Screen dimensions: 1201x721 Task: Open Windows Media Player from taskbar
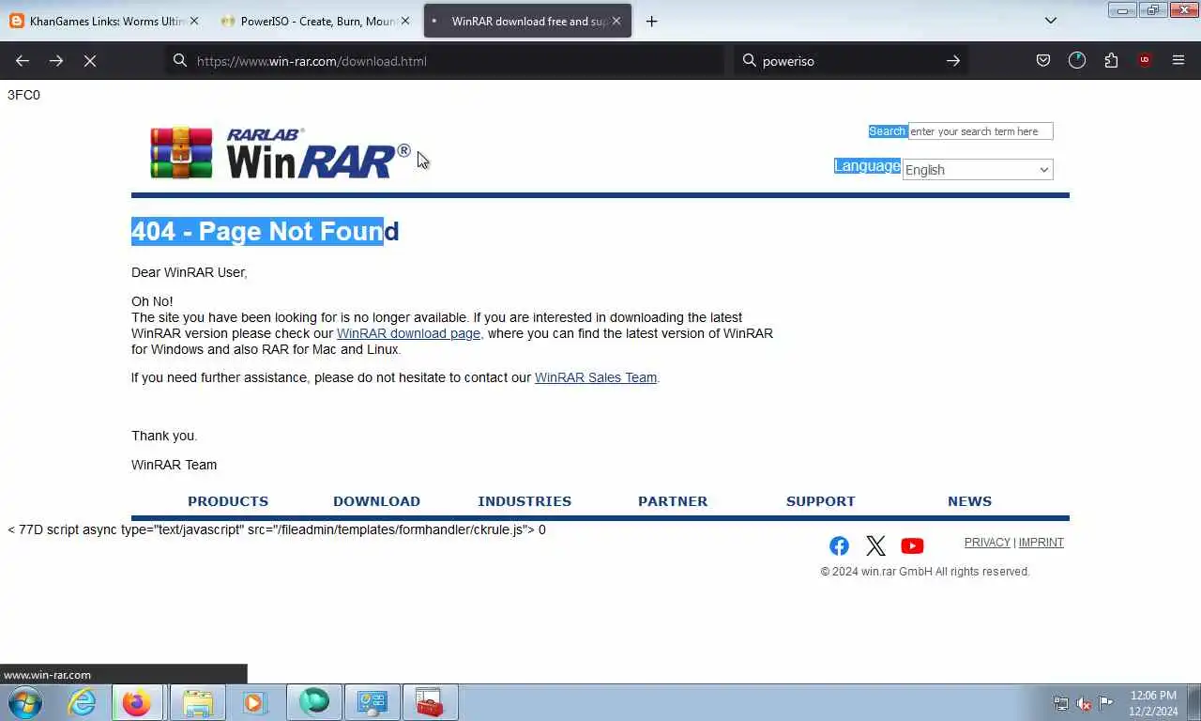pos(255,702)
